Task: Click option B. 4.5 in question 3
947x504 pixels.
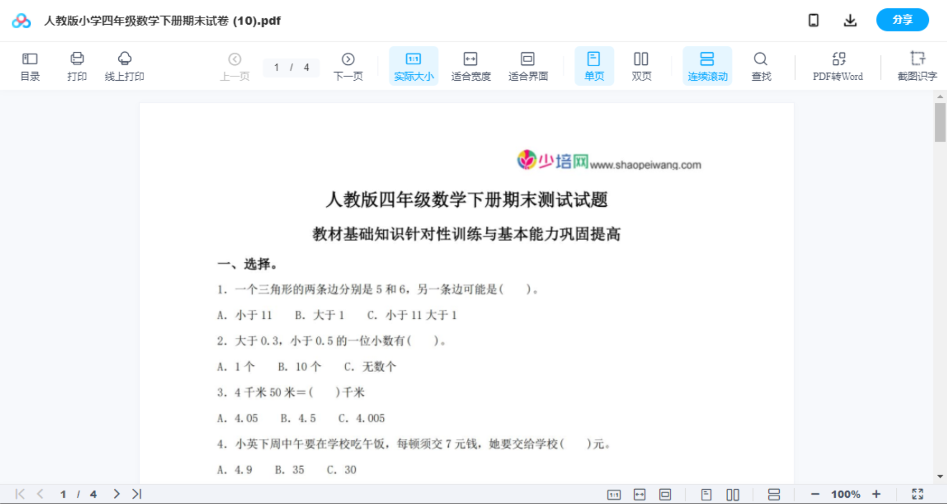Action: [298, 418]
